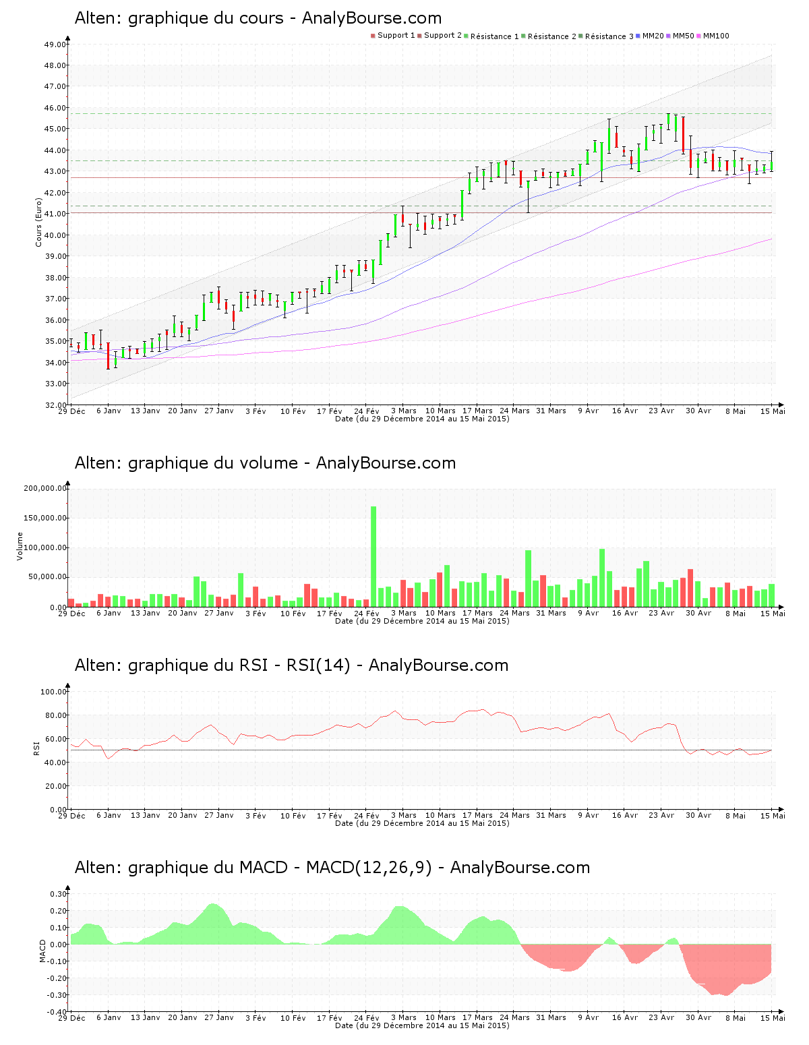
Task: Click the Résistance 3 legend swatch
Action: pos(580,36)
